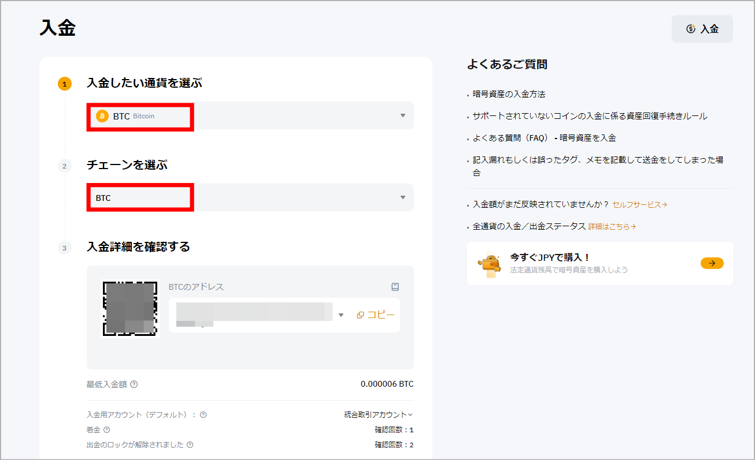Click the よくあるご質問 heading
Viewport: 755px width, 460px height.
(507, 65)
